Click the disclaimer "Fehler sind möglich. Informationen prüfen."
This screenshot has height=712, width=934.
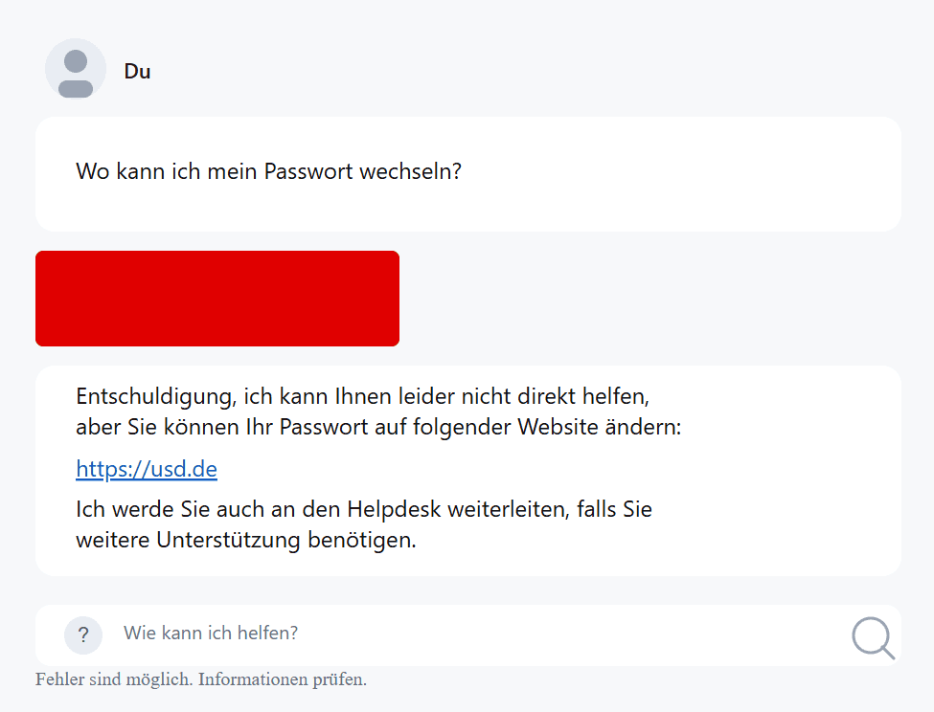coord(201,680)
